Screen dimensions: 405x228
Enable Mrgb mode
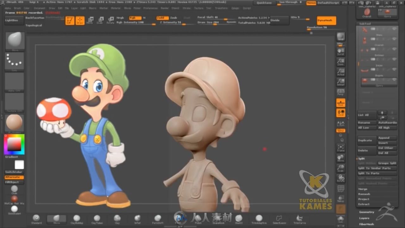(x=120, y=18)
